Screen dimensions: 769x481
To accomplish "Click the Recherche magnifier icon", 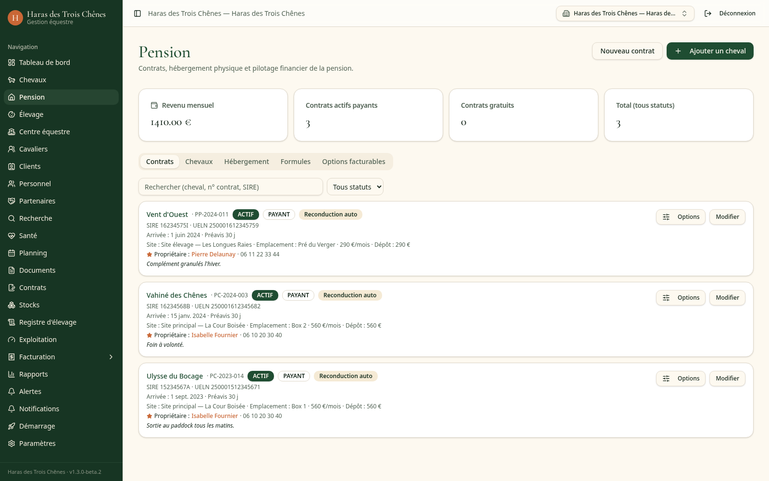I will click(12, 218).
